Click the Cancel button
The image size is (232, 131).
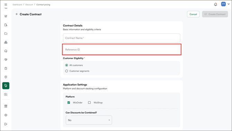(193, 14)
